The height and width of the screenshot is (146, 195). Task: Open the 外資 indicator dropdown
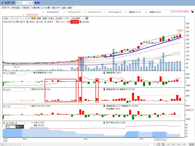click(16, 106)
